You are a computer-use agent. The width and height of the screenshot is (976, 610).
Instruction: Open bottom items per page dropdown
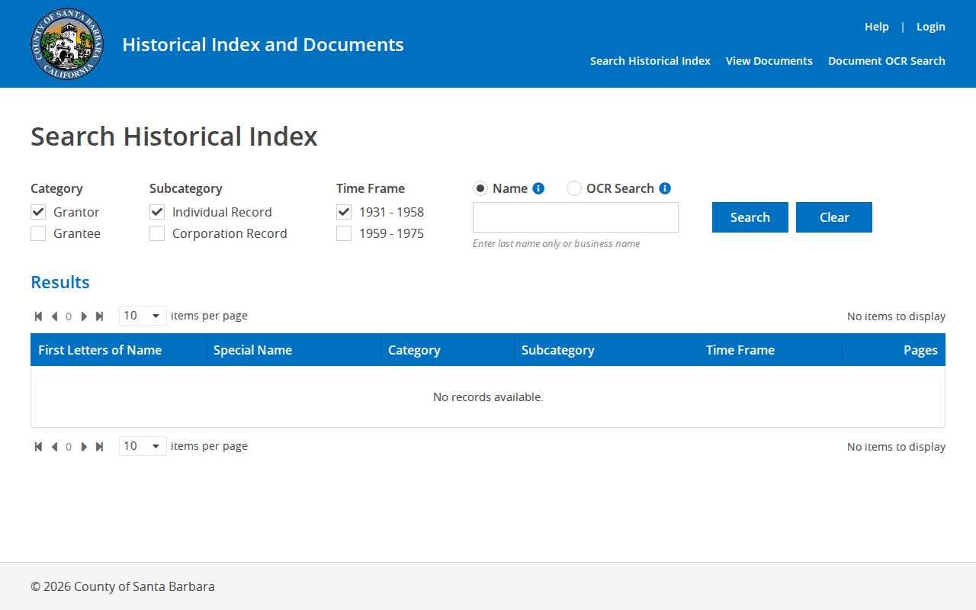143,446
